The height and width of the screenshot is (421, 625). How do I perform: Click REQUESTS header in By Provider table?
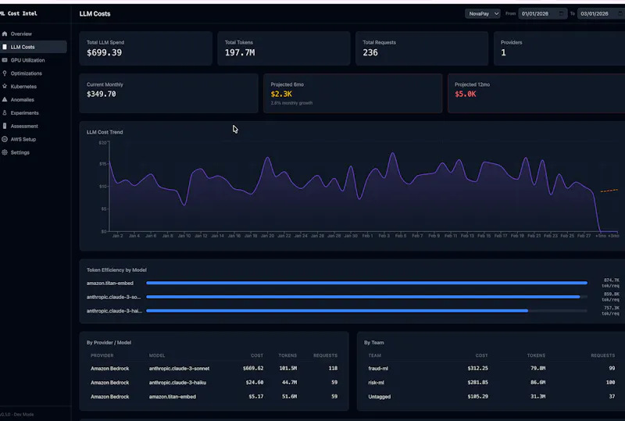click(x=325, y=355)
